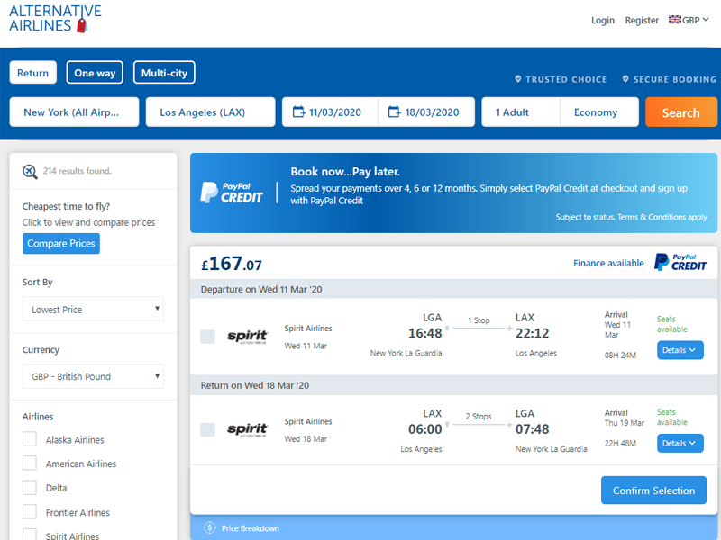
Task: Expand Details for the 16:48 departure flight
Action: (x=680, y=350)
